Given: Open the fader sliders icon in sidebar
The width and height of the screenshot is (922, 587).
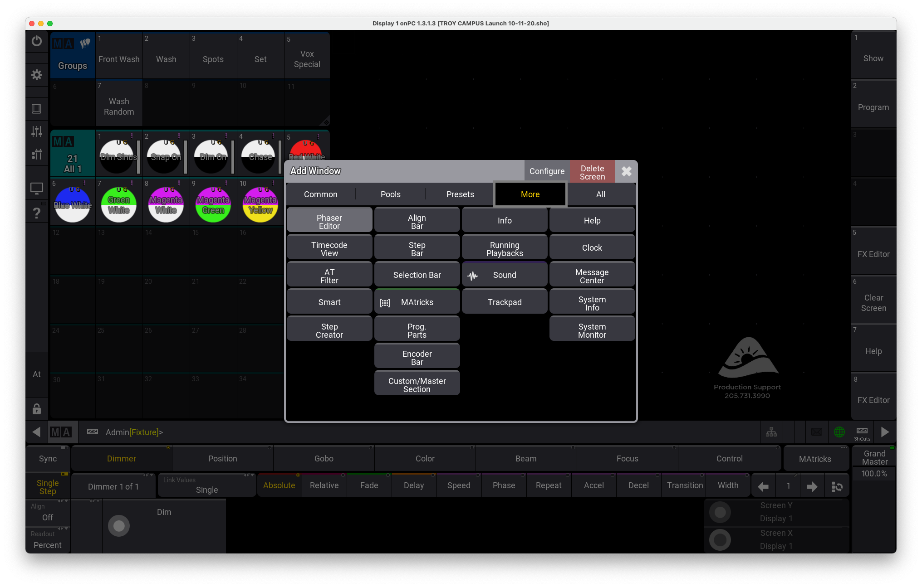Looking at the screenshot, I should click(37, 131).
